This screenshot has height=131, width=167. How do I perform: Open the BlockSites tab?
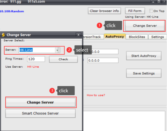click(x=137, y=37)
